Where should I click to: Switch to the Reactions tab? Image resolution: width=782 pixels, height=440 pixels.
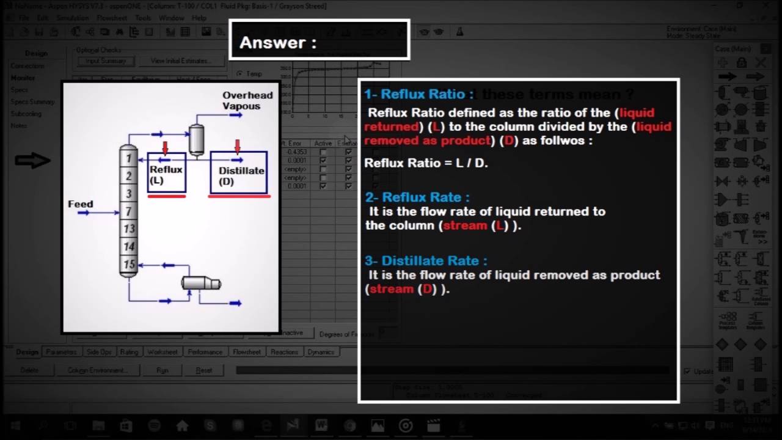(284, 352)
